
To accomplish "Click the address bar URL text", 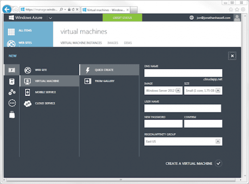I will (x=41, y=10).
